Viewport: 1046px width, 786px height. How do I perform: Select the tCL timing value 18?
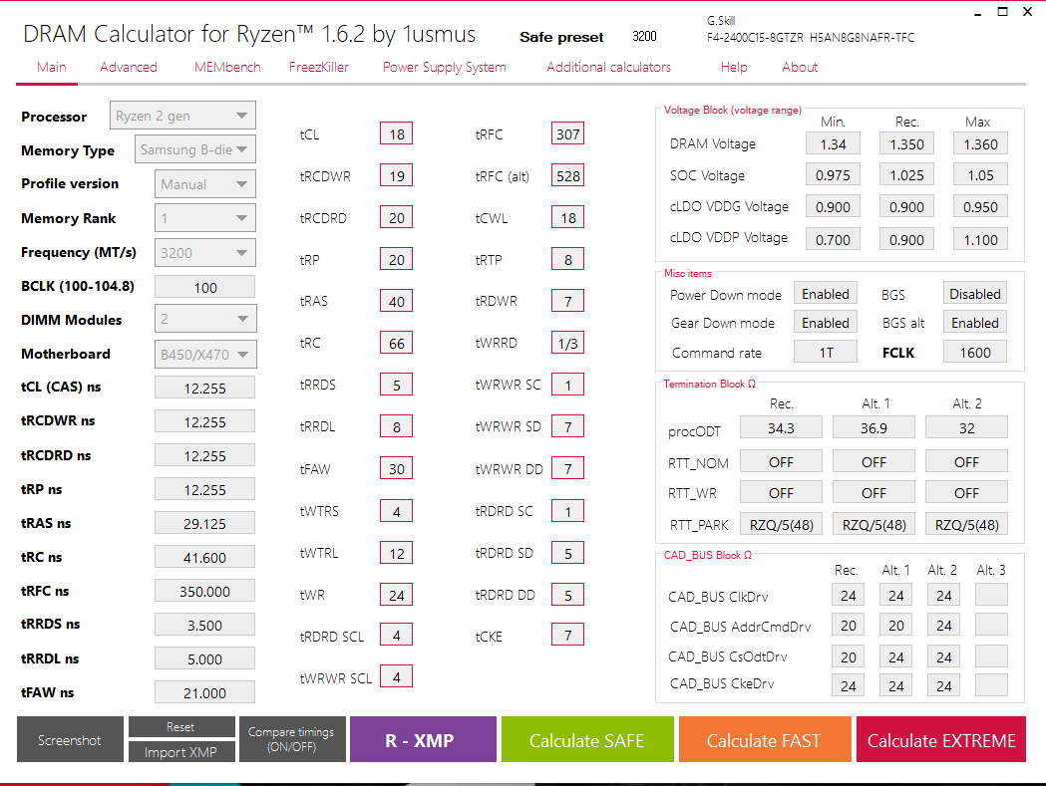[x=396, y=134]
